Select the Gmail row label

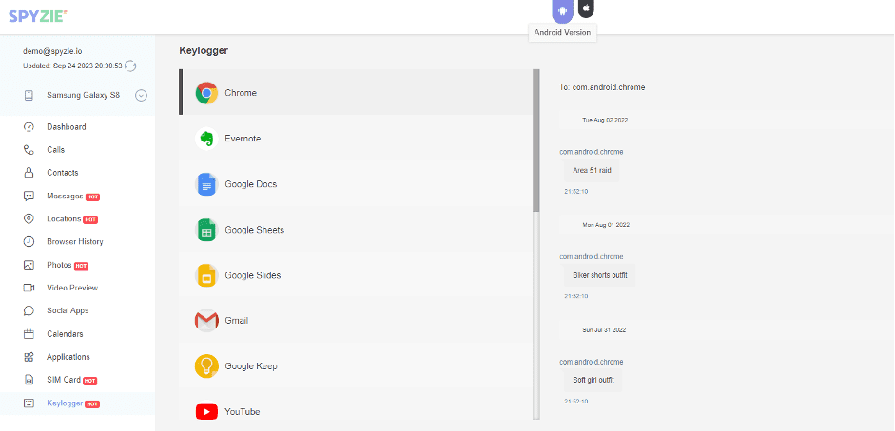(x=236, y=321)
